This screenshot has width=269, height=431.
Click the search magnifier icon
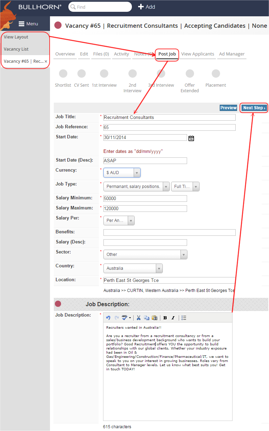73,7
